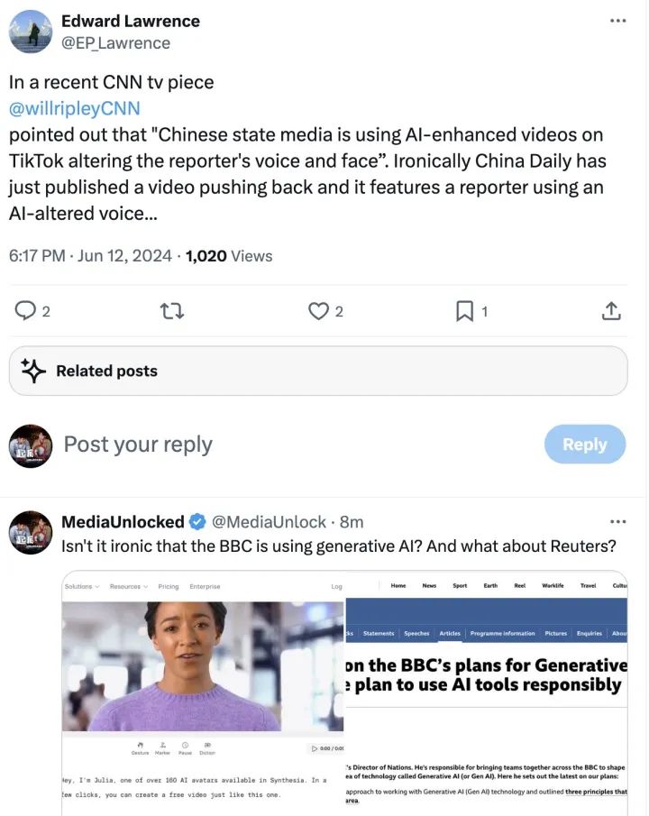Bookmark this post

464,311
